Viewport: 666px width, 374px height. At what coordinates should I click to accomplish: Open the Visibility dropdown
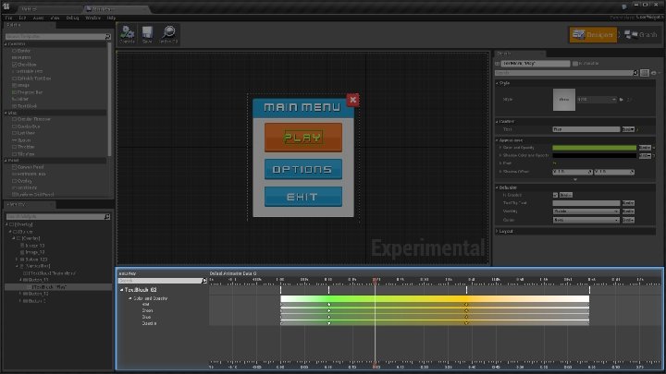pyautogui.click(x=586, y=211)
